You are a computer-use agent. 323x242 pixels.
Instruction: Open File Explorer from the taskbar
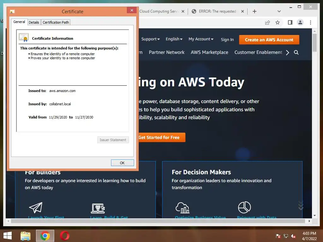pyautogui.click(x=26, y=236)
